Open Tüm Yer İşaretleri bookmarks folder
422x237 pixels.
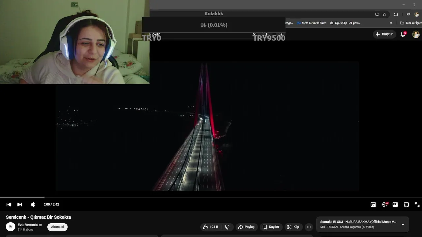coord(410,23)
